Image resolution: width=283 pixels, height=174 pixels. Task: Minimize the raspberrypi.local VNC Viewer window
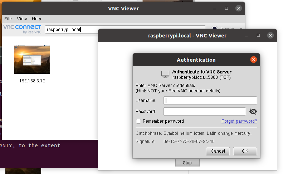tap(246, 36)
